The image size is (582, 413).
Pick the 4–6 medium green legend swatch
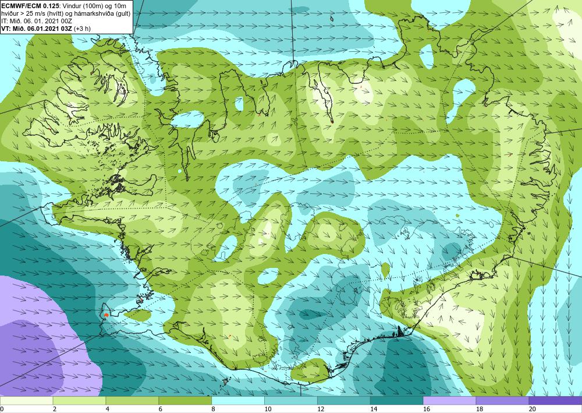(x=132, y=401)
